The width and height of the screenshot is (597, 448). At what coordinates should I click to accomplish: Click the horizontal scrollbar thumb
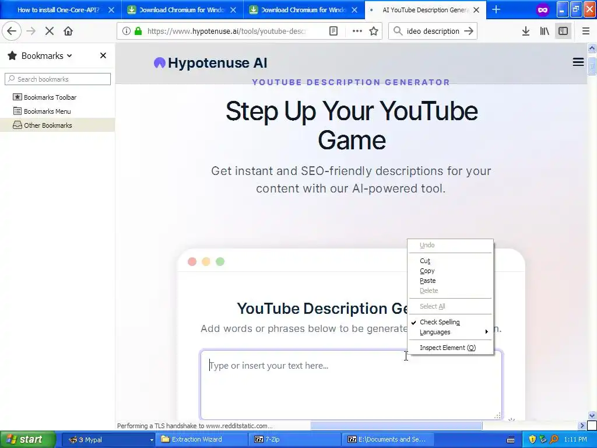pyautogui.click(x=396, y=425)
